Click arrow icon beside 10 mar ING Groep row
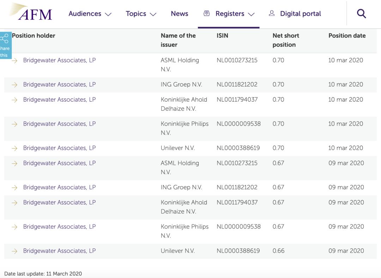The image size is (381, 278). [x=14, y=85]
